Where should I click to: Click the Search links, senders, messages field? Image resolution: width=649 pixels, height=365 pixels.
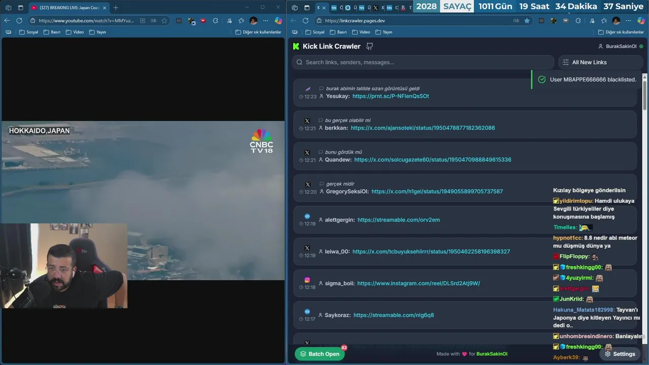click(423, 62)
